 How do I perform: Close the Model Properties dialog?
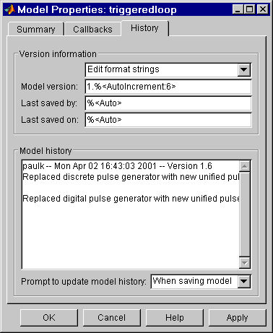[x=263, y=9]
